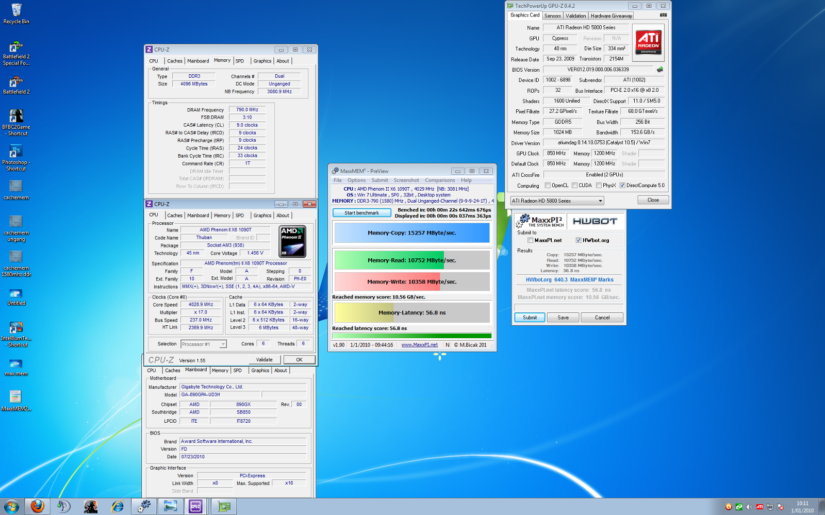This screenshot has width=825, height=515.
Task: Expand the ATI Radeon HD 5800 Series dropdown
Action: coord(557,201)
